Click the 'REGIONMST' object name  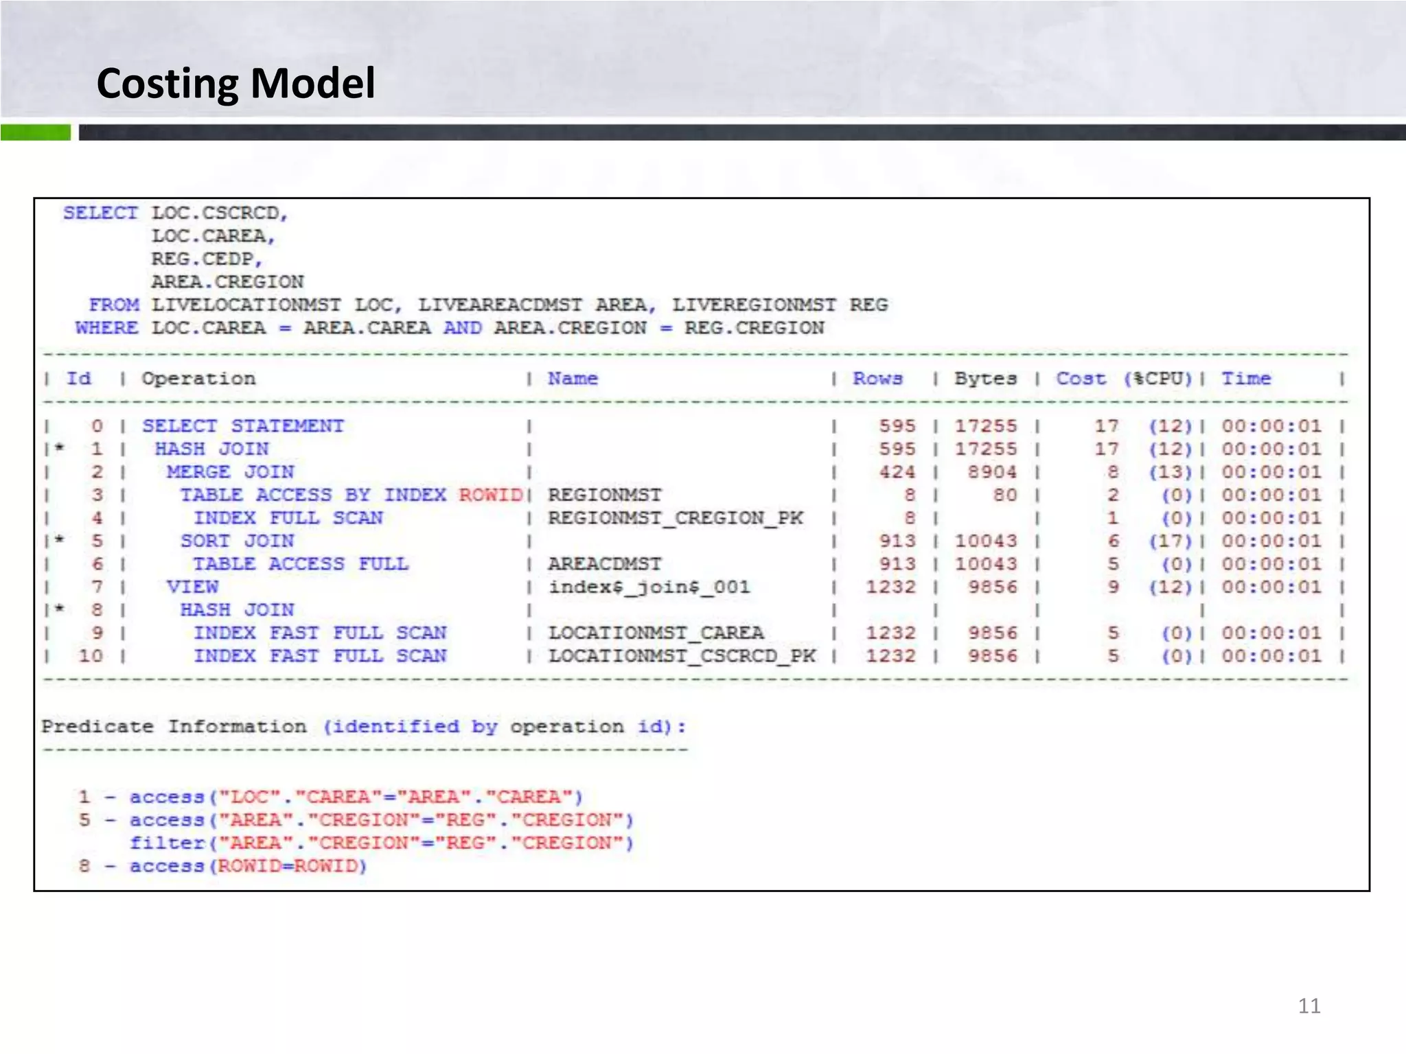(604, 495)
